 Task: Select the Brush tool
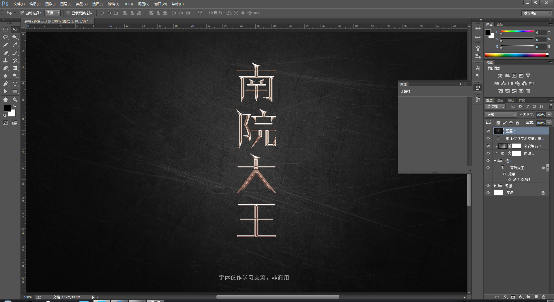(15, 53)
